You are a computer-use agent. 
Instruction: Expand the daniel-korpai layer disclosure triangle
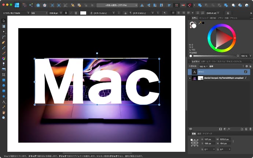[190, 78]
